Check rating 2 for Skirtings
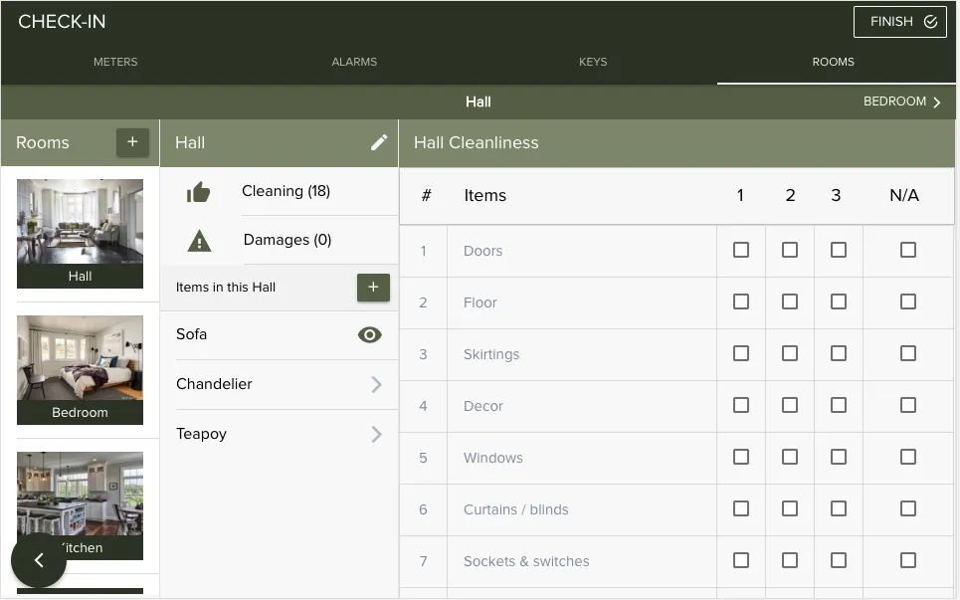Screen dimensions: 960x600 point(790,353)
